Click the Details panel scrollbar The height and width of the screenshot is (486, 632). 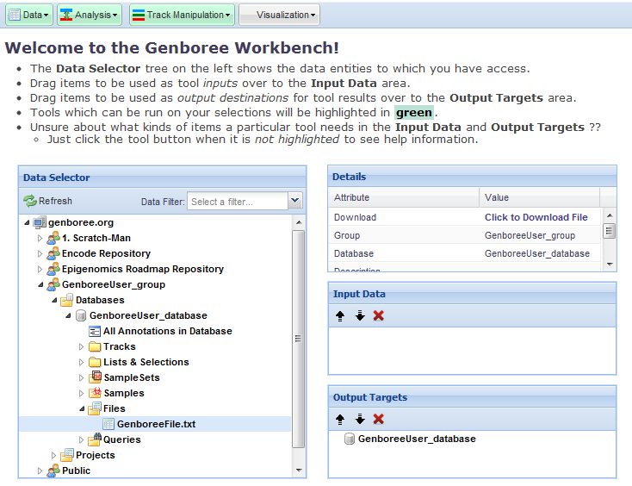[x=609, y=231]
